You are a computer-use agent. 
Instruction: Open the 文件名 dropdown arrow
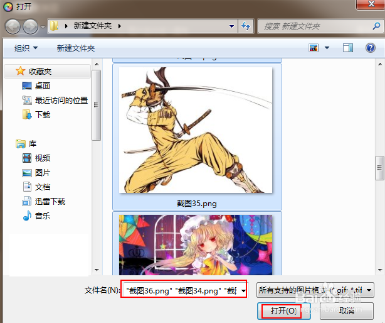click(x=243, y=291)
